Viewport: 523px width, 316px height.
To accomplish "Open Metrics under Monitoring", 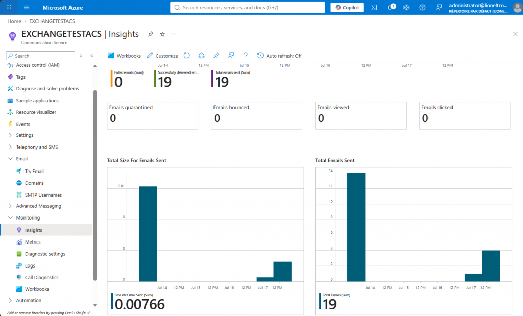I will click(33, 242).
